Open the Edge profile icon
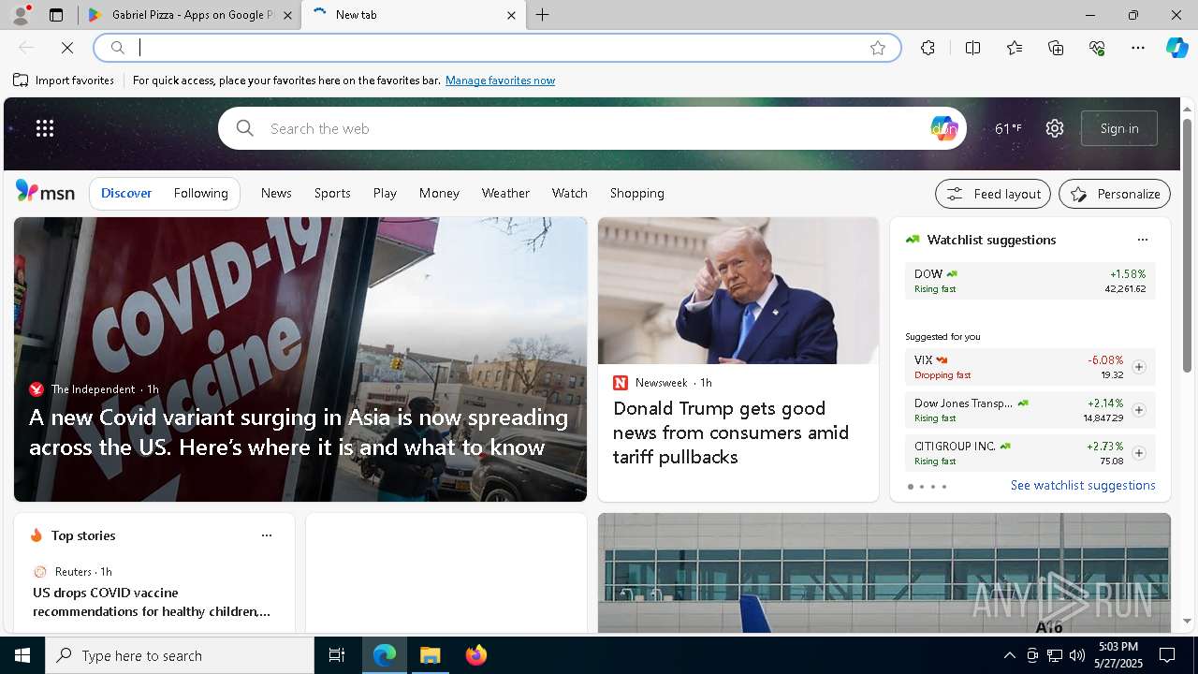 click(20, 15)
